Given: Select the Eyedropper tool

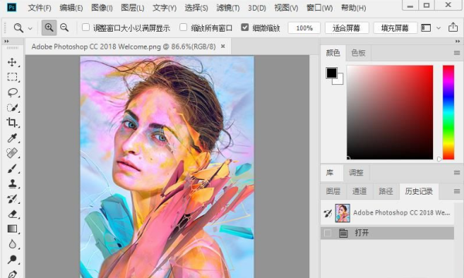Looking at the screenshot, I should tap(12, 138).
